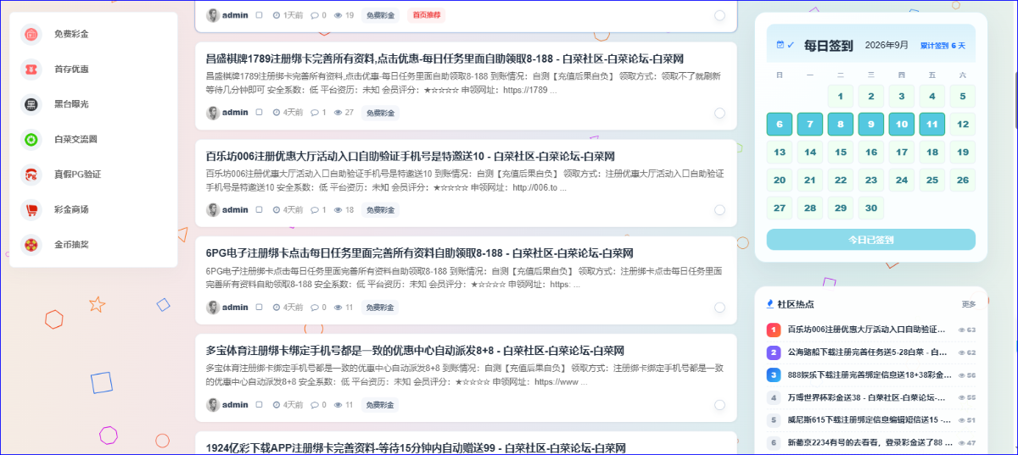Click the 真假PG验证 sidebar icon
The height and width of the screenshot is (455, 1018).
click(31, 175)
